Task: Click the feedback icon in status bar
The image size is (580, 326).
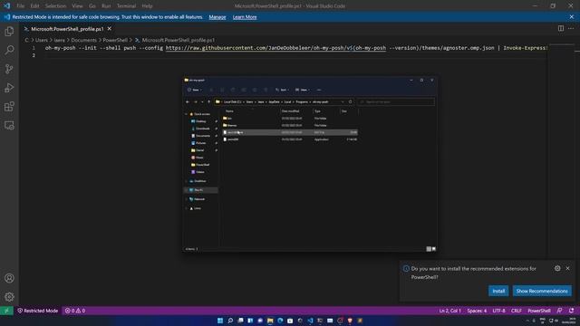Action: click(x=560, y=311)
